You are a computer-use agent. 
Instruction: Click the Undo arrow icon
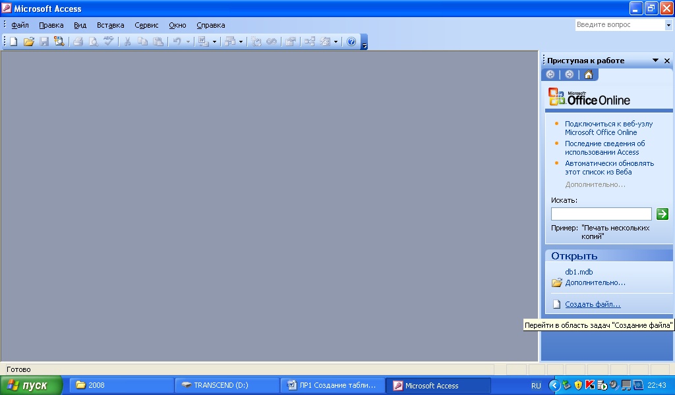pyautogui.click(x=177, y=41)
